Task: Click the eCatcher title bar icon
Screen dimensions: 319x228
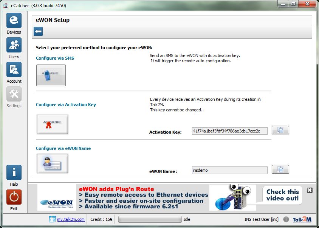Action: tap(6, 6)
